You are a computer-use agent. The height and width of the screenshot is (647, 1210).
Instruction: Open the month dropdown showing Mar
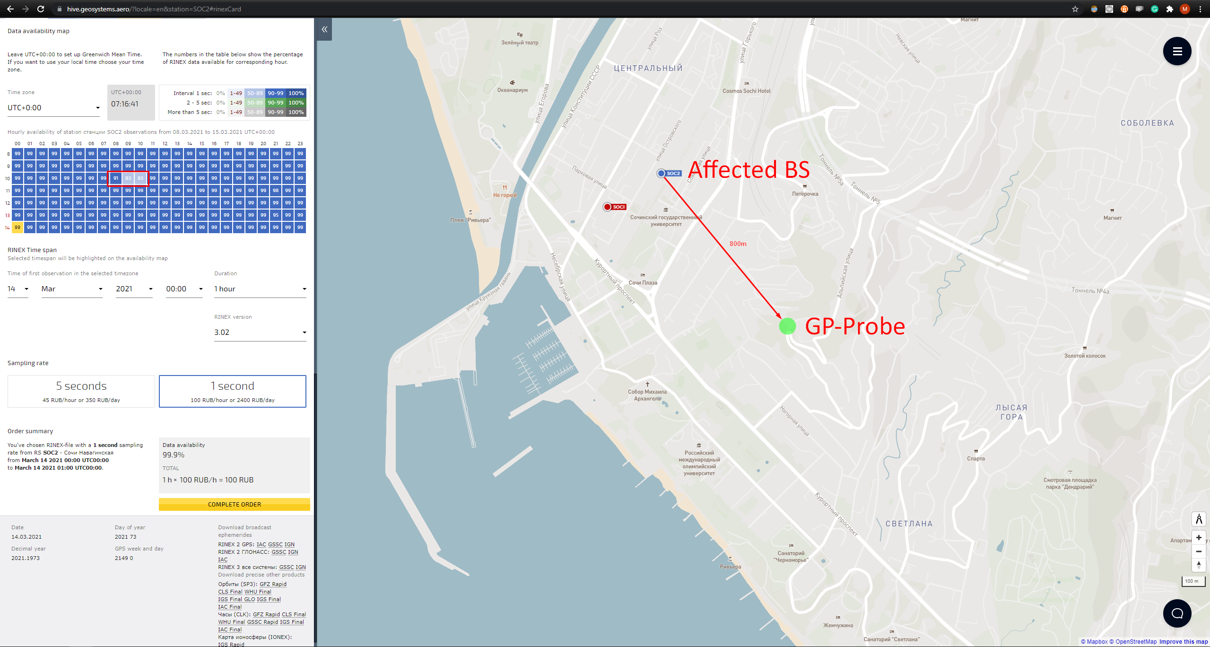coord(72,289)
